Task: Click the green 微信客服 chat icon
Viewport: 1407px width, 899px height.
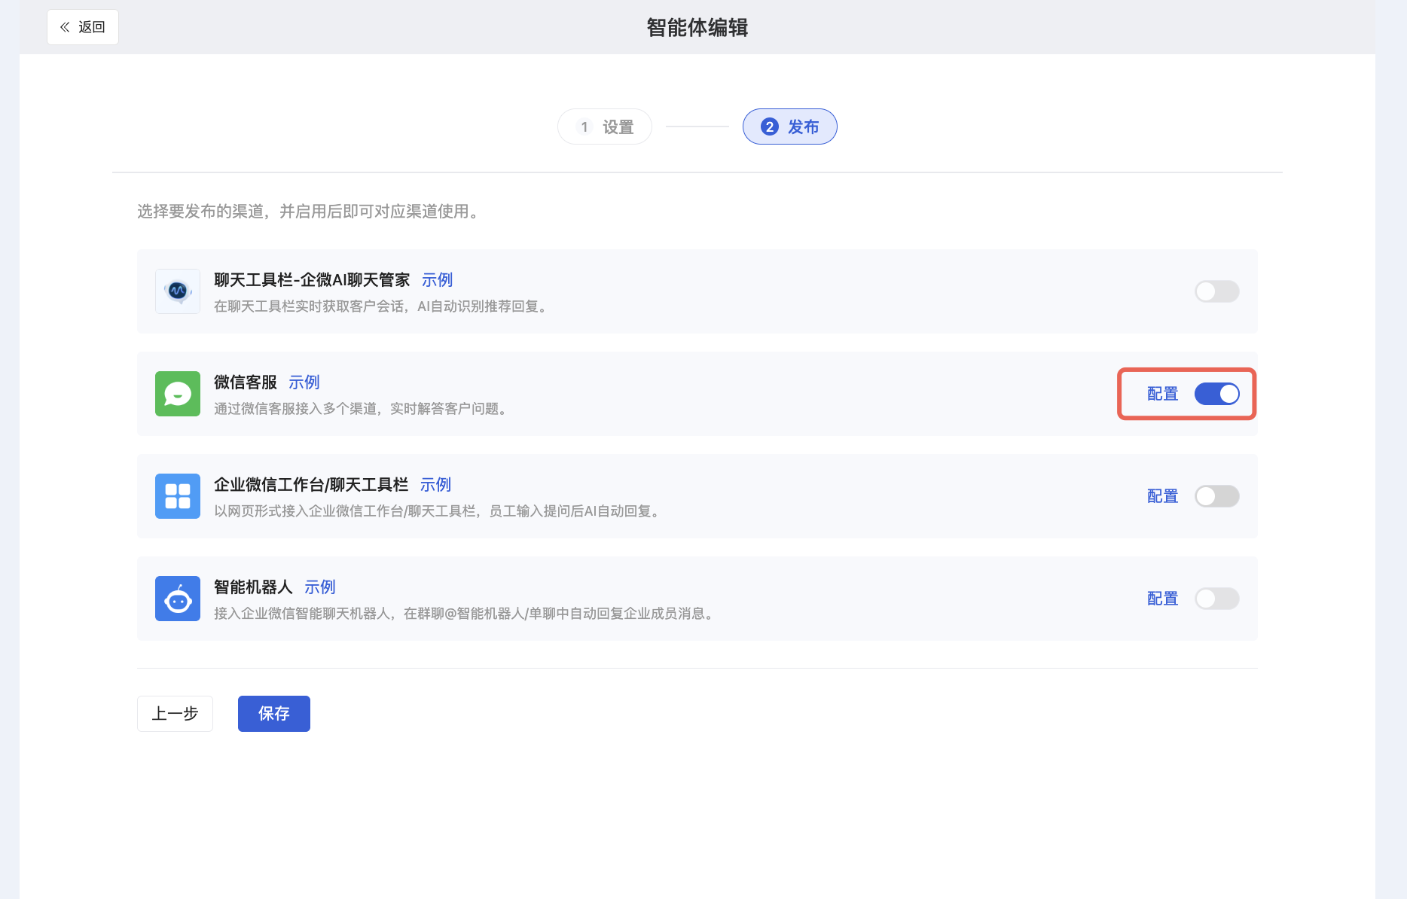Action: (x=178, y=394)
